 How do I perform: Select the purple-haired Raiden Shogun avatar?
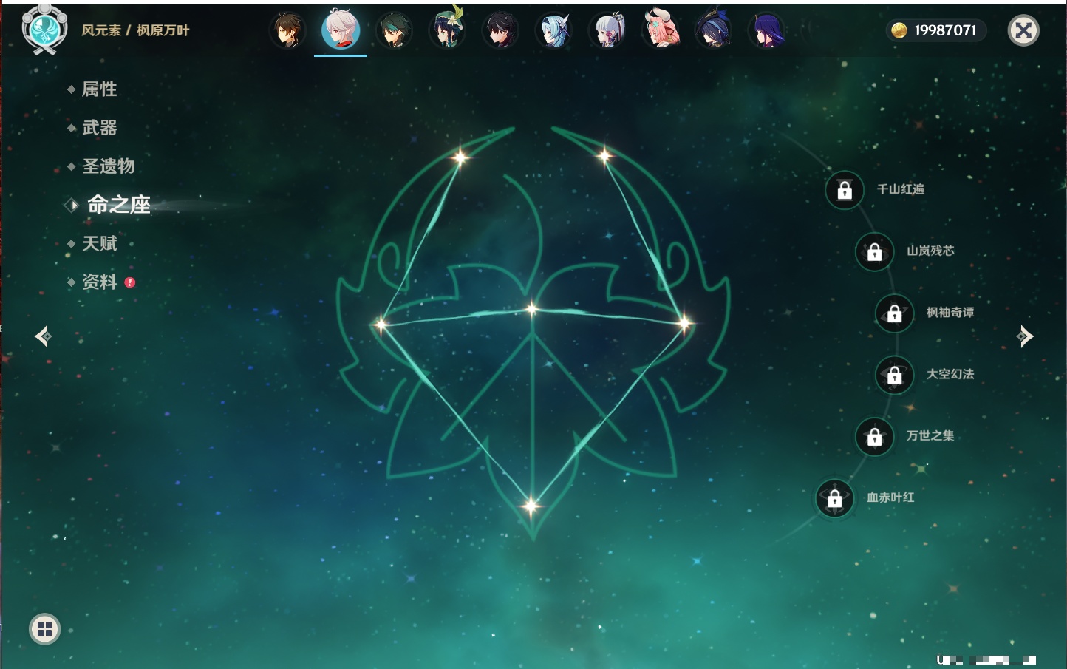(x=767, y=31)
